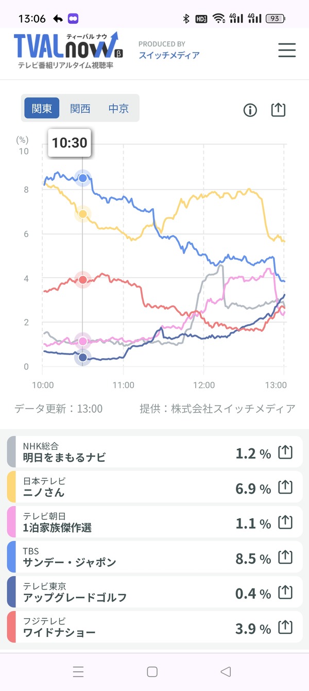Select the 関東 region tab

[42, 108]
